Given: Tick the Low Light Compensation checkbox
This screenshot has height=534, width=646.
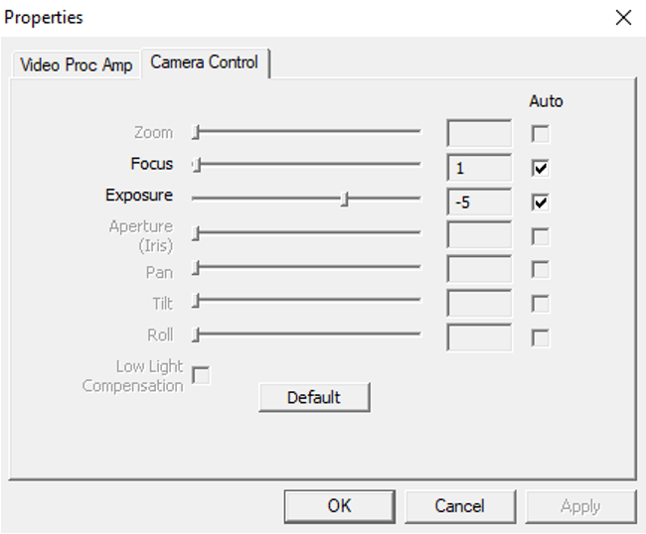Looking at the screenshot, I should tap(201, 375).
